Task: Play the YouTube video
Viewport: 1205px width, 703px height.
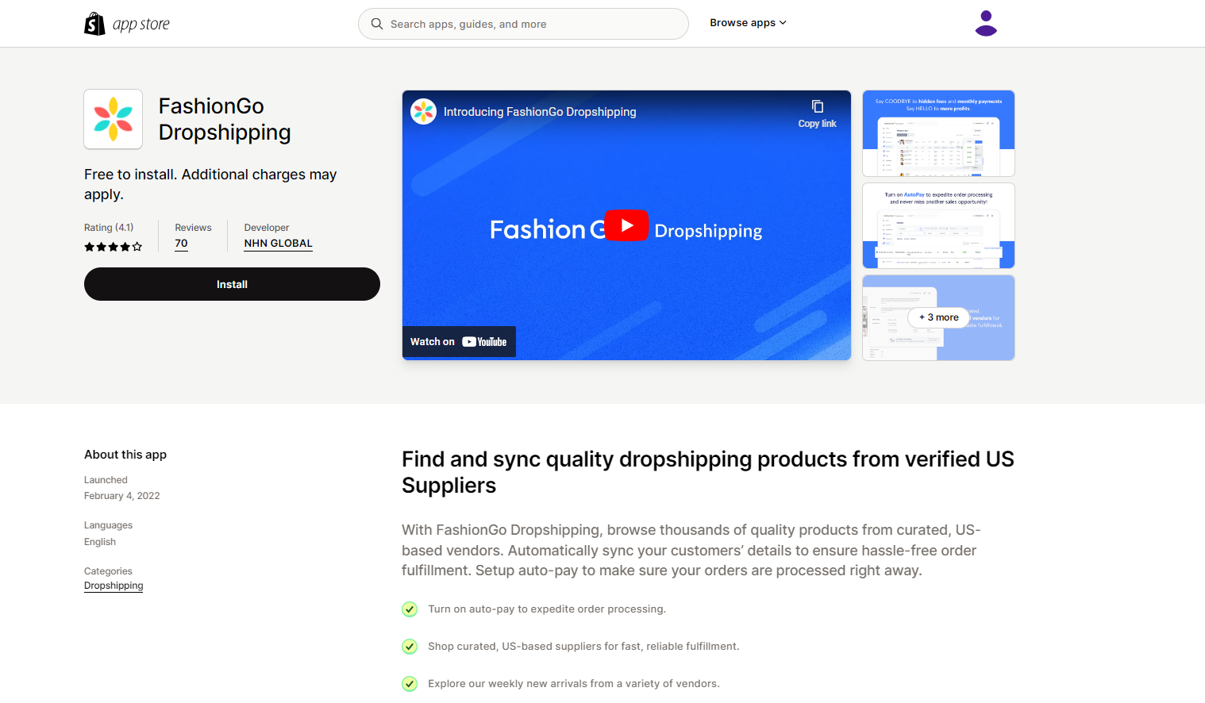Action: (626, 225)
